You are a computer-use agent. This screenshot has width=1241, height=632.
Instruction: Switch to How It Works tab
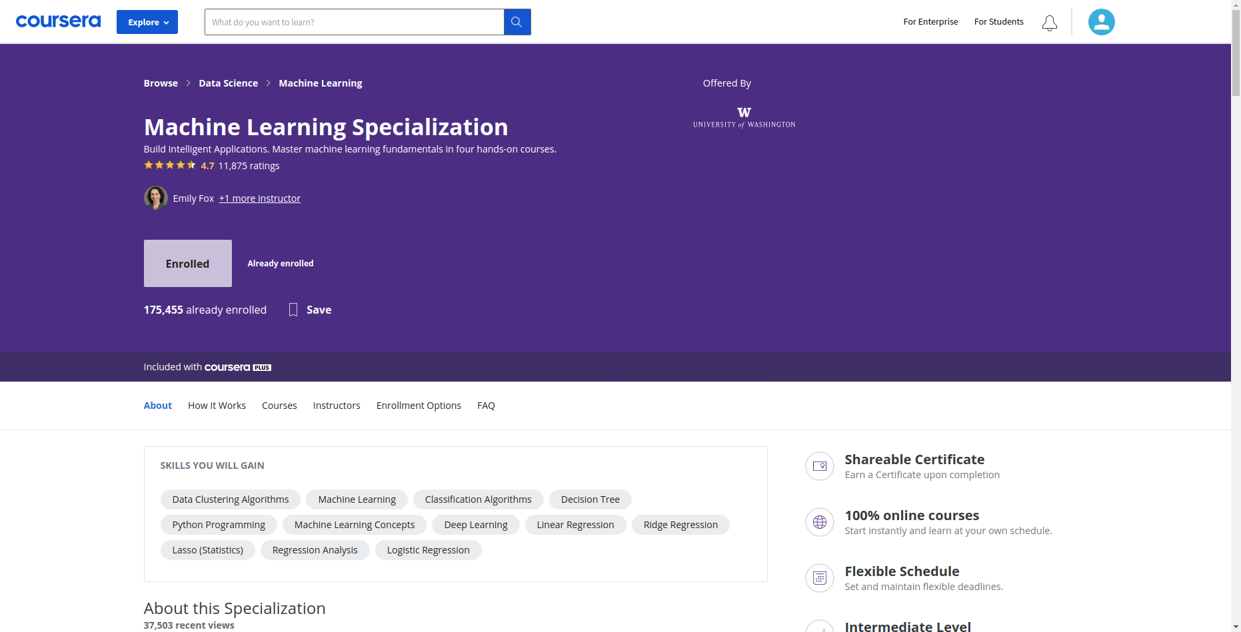pos(217,406)
